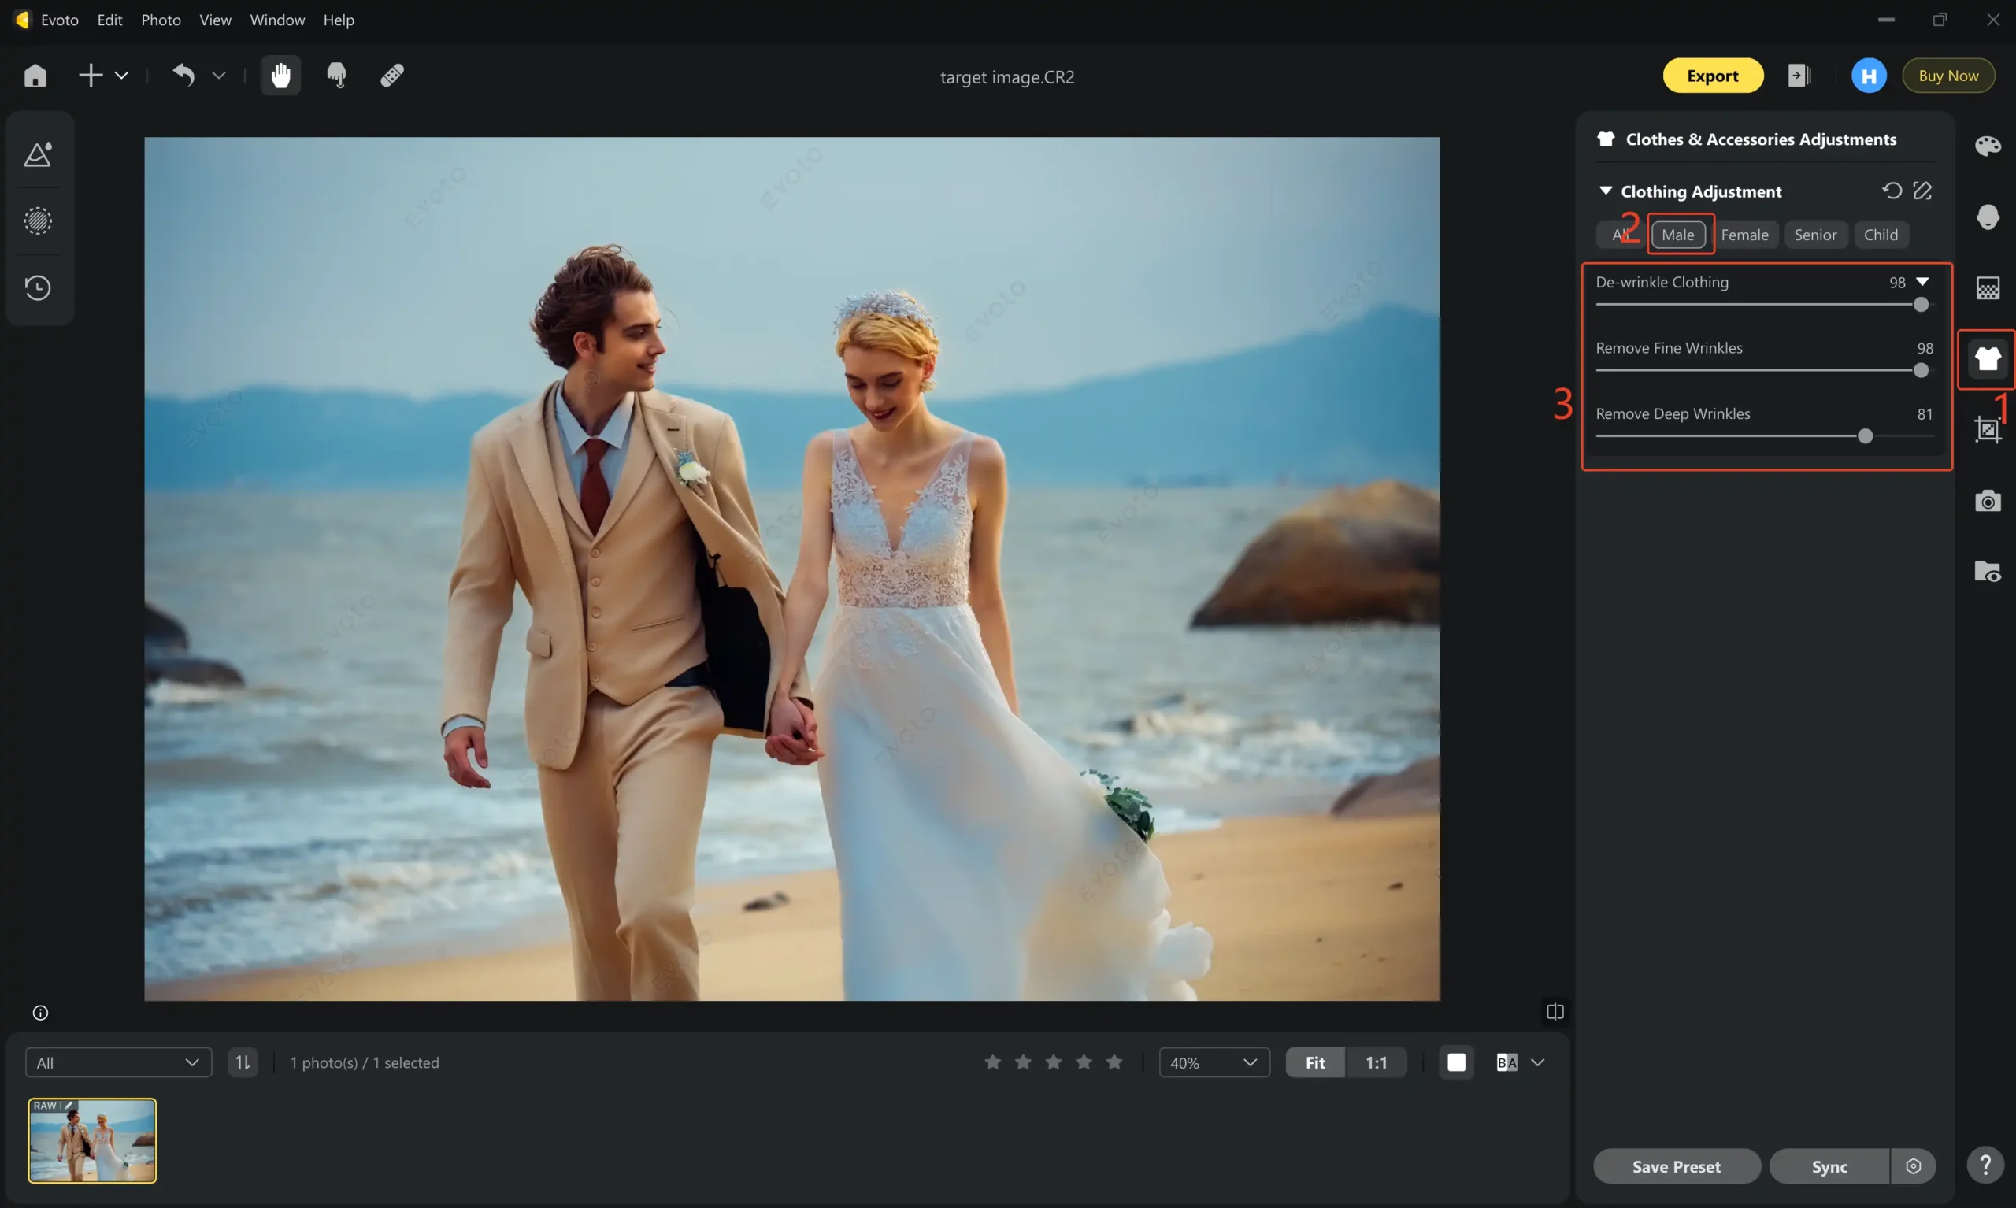2016x1208 pixels.
Task: Click the Save Preset button
Action: pyautogui.click(x=1676, y=1166)
